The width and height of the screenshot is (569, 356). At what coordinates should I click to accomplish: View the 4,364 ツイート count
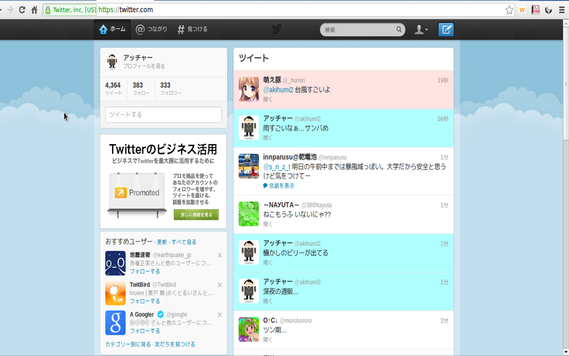coord(113,89)
